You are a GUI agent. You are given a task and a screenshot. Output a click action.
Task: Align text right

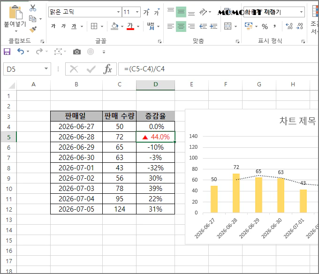click(191, 26)
